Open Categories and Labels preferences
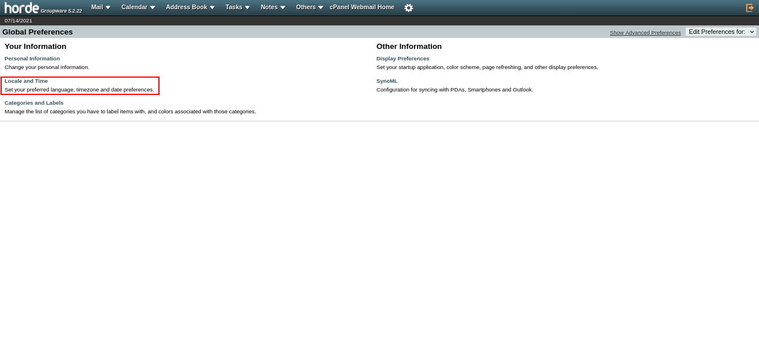759x359 pixels. coord(34,102)
